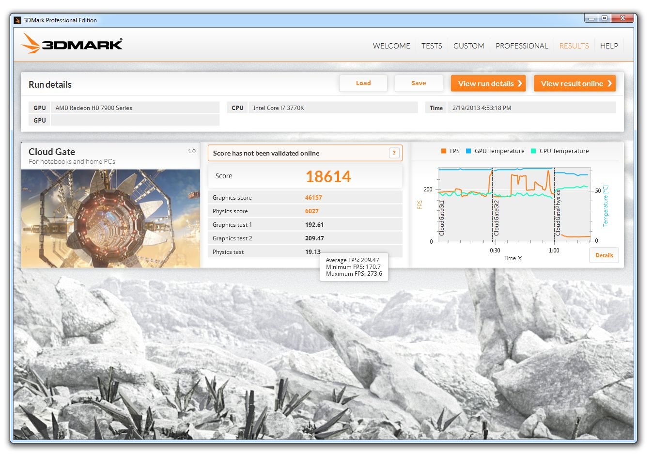Screen dimensions: 652x456
Task: Click the Graphics test 2 row label
Action: 233,238
